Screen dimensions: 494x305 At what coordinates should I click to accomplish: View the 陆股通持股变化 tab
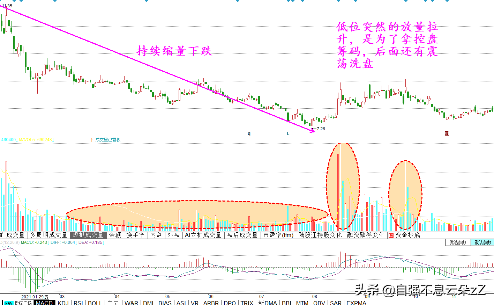pos(320,235)
